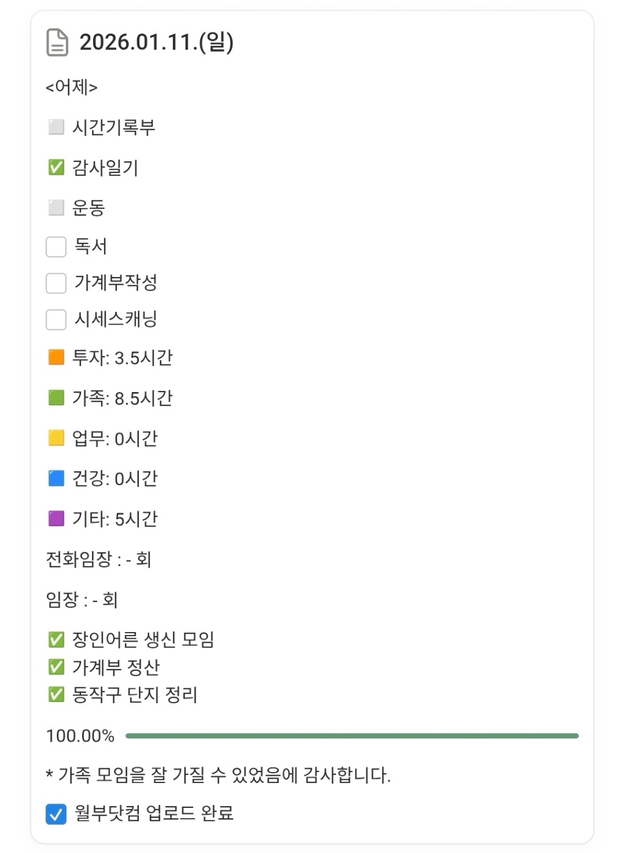Click the 전화임장 count line
The height and width of the screenshot is (853, 624).
coord(99,559)
